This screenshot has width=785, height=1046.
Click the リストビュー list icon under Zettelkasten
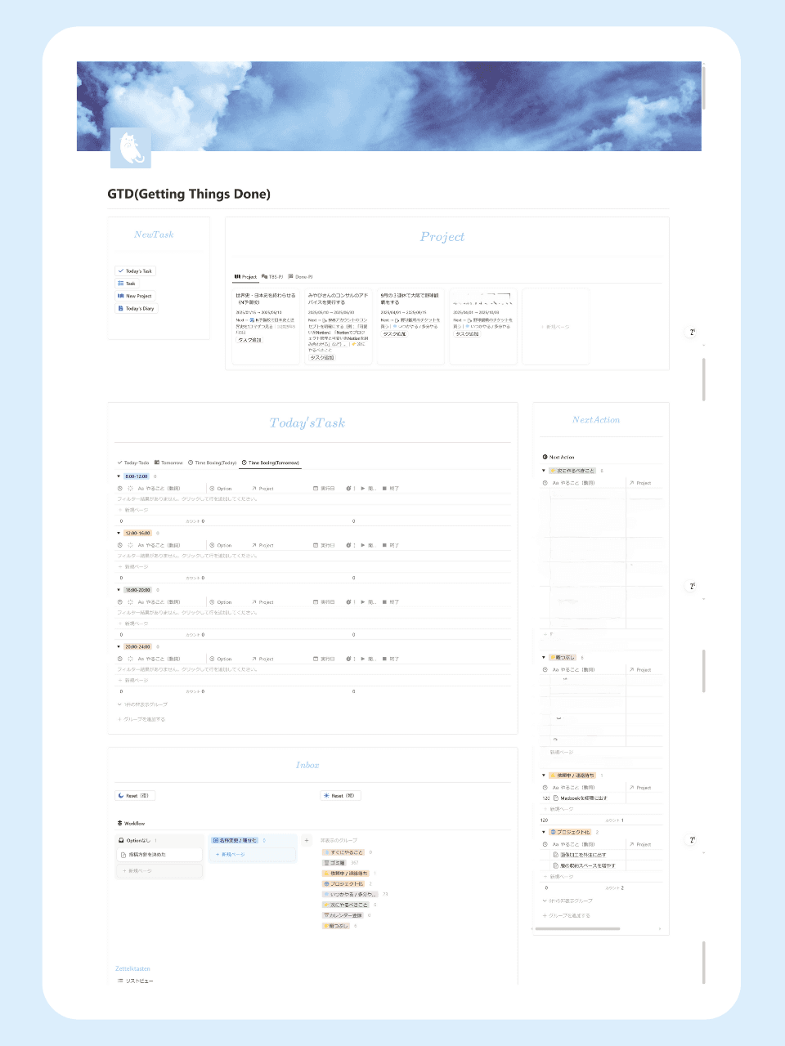coord(120,981)
